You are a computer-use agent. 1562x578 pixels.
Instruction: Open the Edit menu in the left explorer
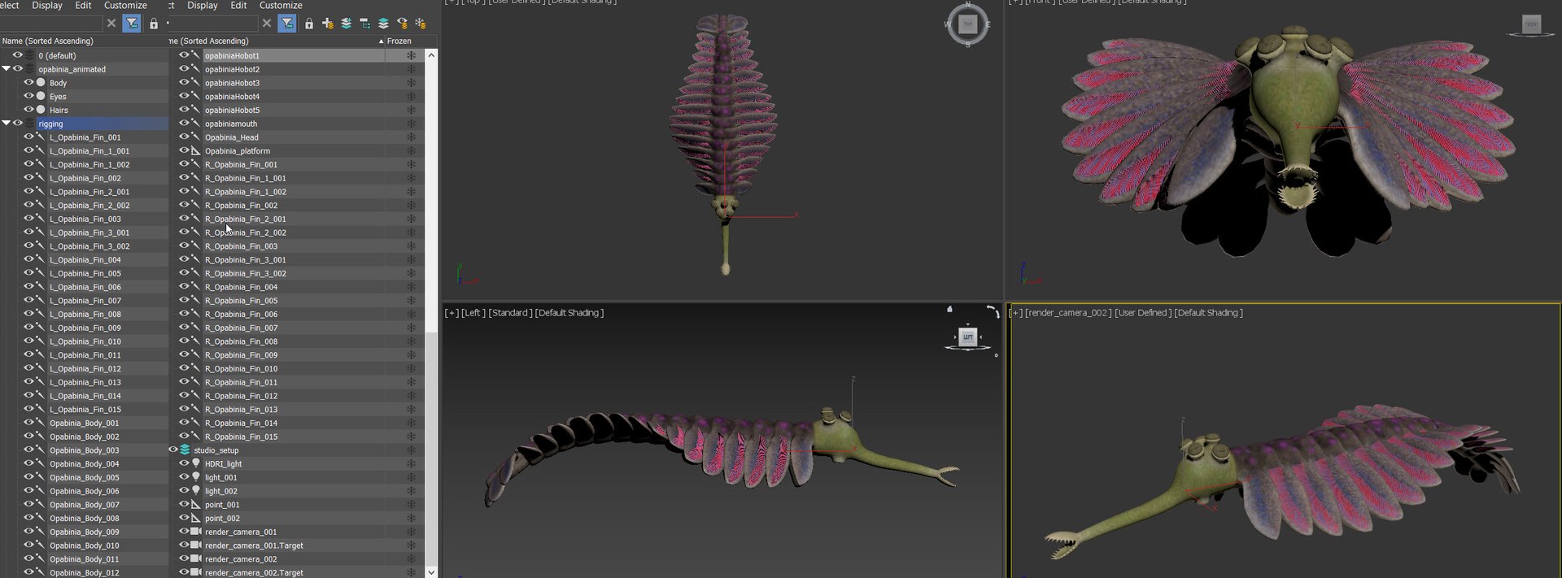pyautogui.click(x=83, y=6)
